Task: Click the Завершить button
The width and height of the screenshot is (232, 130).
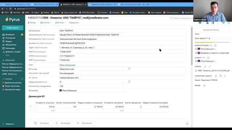Action: (74, 23)
